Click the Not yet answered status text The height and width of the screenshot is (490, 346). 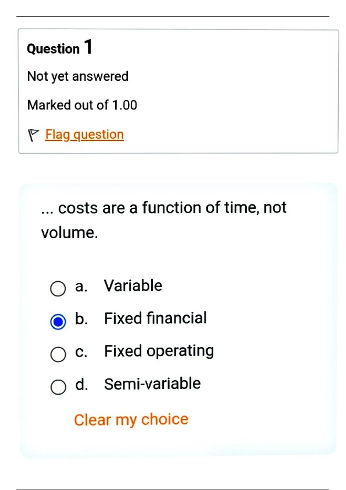78,77
